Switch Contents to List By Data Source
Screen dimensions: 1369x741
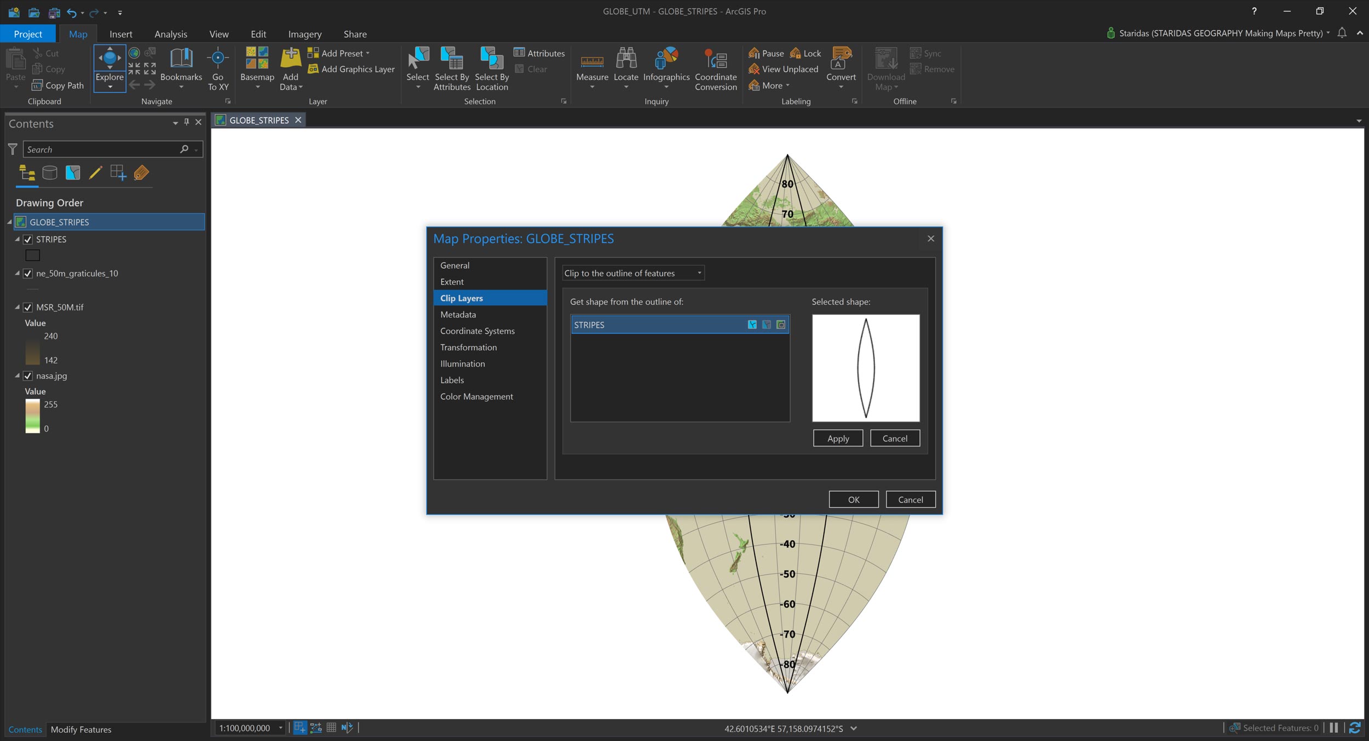50,173
